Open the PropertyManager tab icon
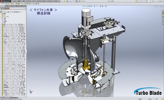The height and width of the screenshot is (100, 164). pyautogui.click(x=4, y=8)
